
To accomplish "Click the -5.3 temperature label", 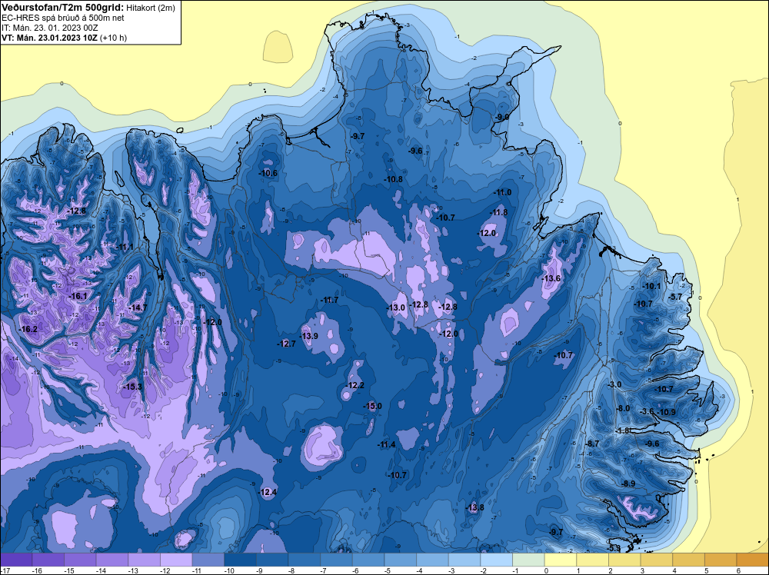I will 614,548.
